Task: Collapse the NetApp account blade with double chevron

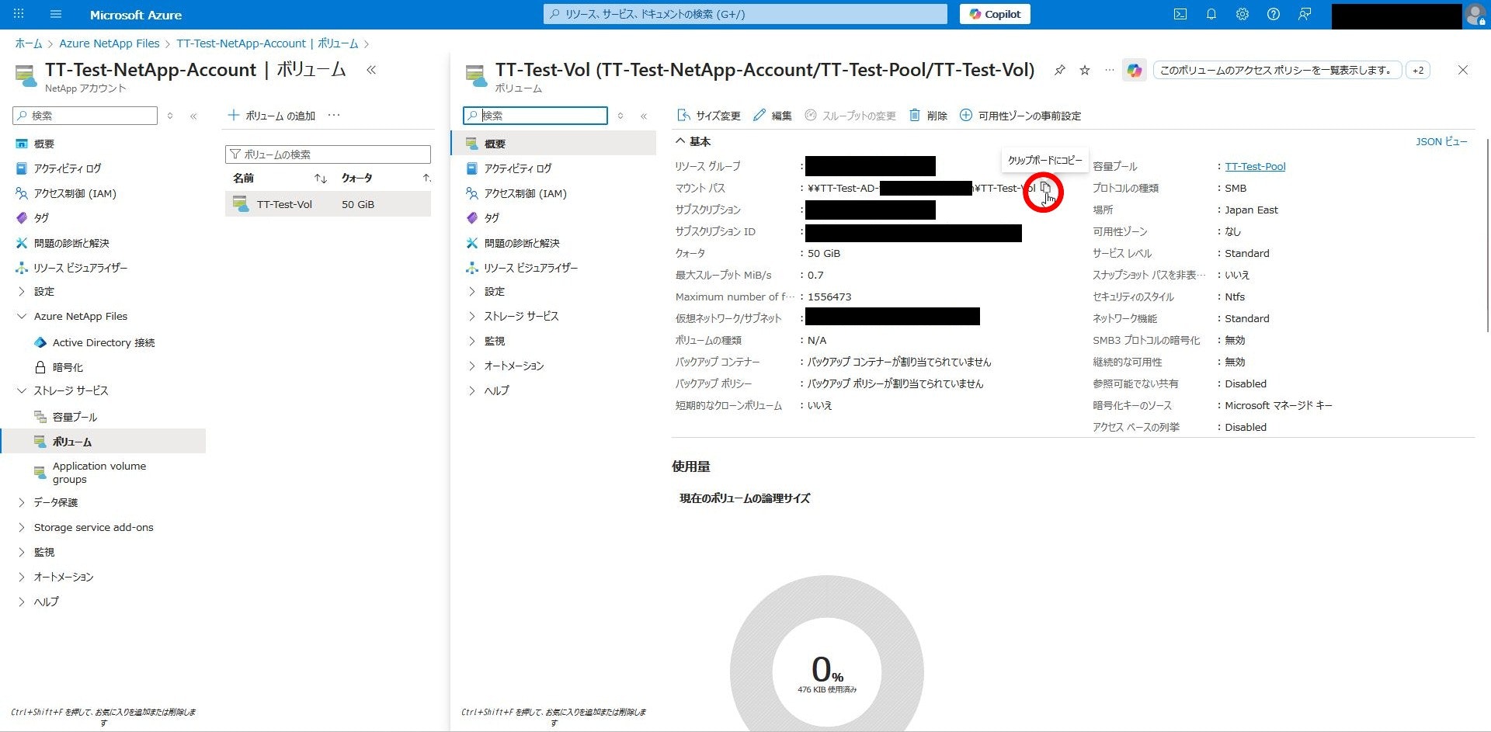Action: [371, 70]
